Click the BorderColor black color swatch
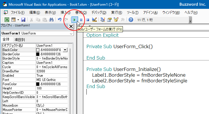The image size is (209, 114). [38, 54]
